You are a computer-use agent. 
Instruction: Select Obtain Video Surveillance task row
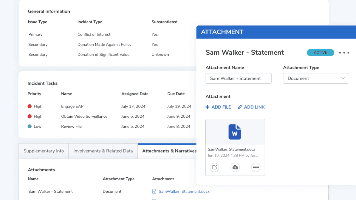[84, 116]
